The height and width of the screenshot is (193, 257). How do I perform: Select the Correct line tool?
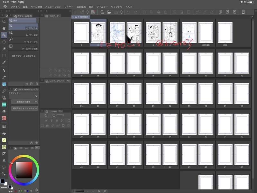pos(4,174)
